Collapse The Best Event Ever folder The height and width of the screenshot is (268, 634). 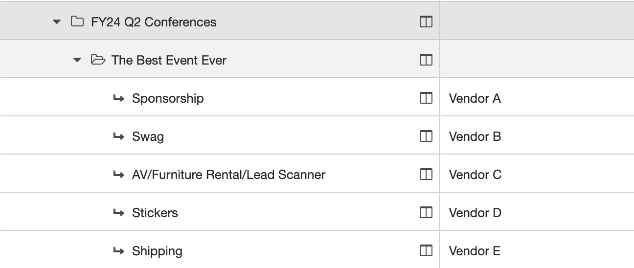pos(77,60)
